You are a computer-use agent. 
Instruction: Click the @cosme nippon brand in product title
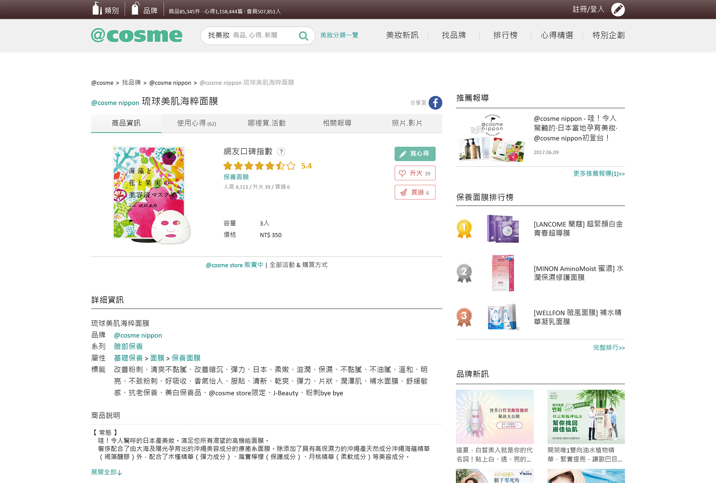click(x=115, y=103)
